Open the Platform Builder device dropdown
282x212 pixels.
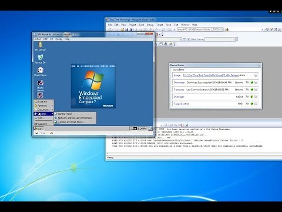209,29
